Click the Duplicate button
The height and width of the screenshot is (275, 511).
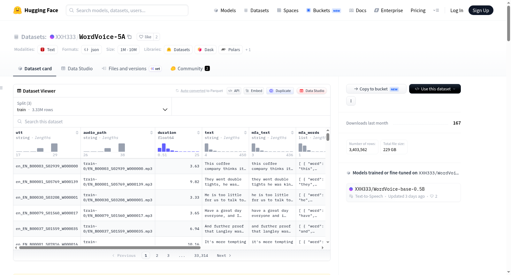pos(280,91)
